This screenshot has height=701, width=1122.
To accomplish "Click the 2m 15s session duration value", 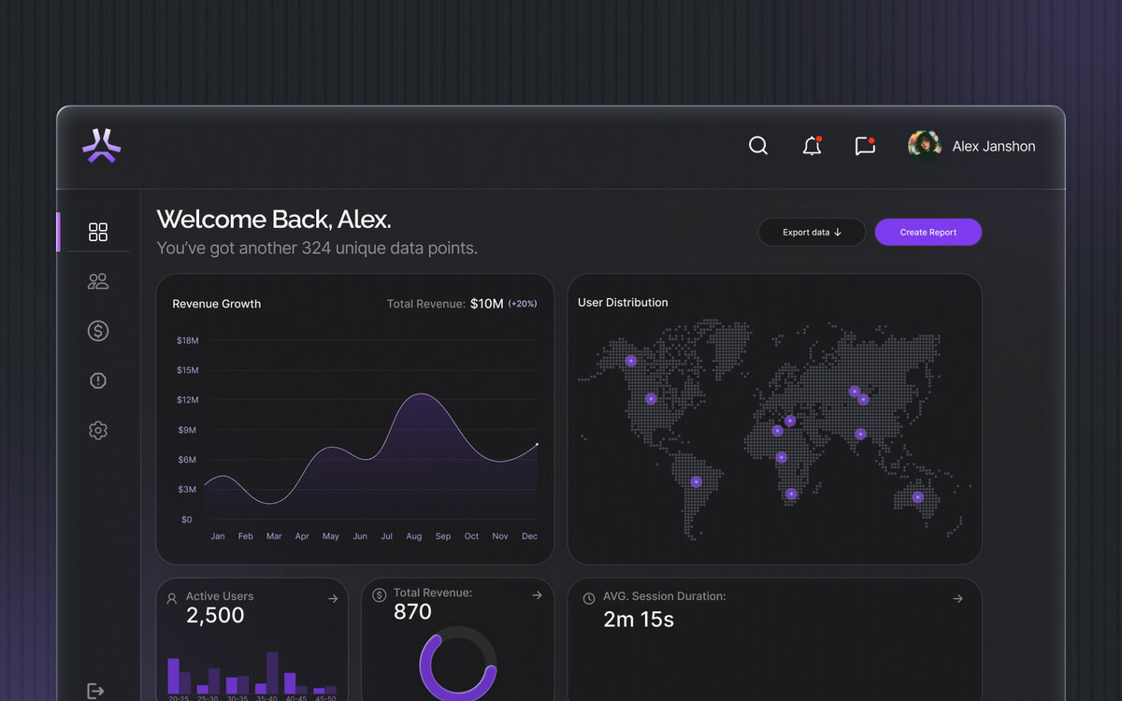I will [639, 619].
